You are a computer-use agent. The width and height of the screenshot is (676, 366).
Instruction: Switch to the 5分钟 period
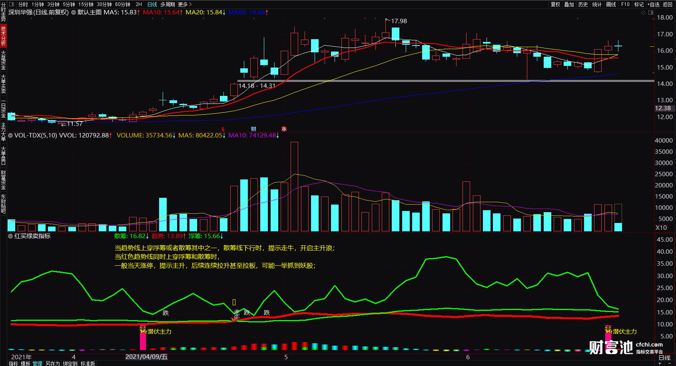tap(69, 4)
